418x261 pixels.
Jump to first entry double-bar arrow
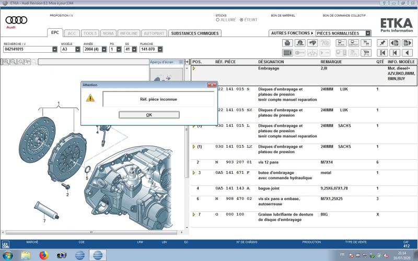(x=382, y=53)
